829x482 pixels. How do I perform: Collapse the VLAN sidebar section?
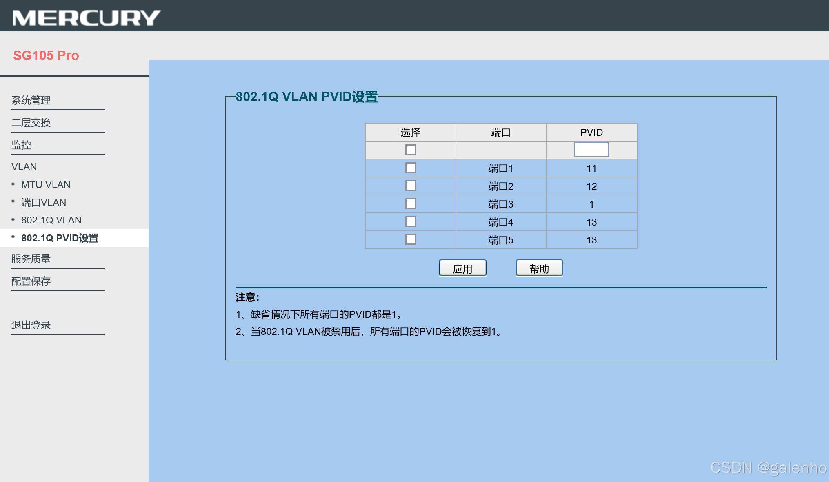[x=24, y=167]
